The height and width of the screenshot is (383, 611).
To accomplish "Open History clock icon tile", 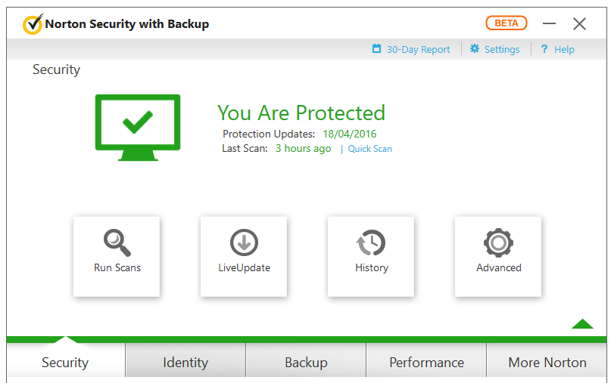I will (x=371, y=257).
